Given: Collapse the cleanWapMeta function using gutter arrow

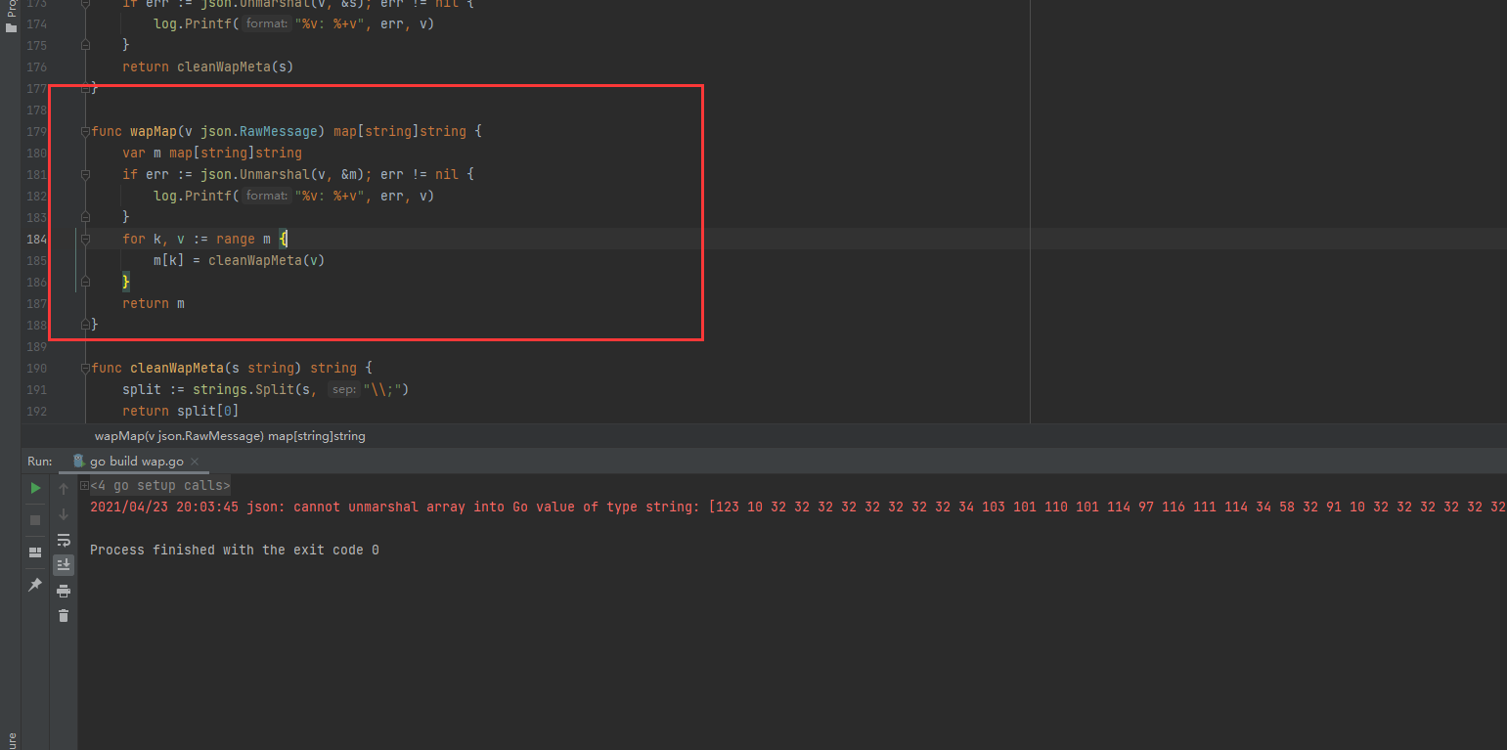Looking at the screenshot, I should click(85, 368).
